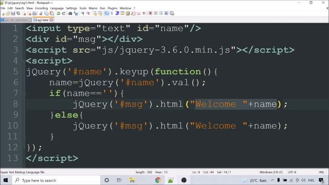Open the Edit menu
This screenshot has height=185, width=329.
(10, 8)
